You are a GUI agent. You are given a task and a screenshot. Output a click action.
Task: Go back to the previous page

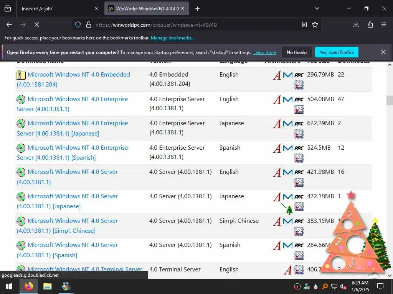point(9,24)
